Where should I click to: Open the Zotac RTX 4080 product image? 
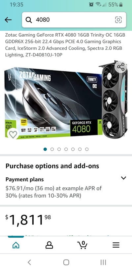pyautogui.click(x=66, y=101)
